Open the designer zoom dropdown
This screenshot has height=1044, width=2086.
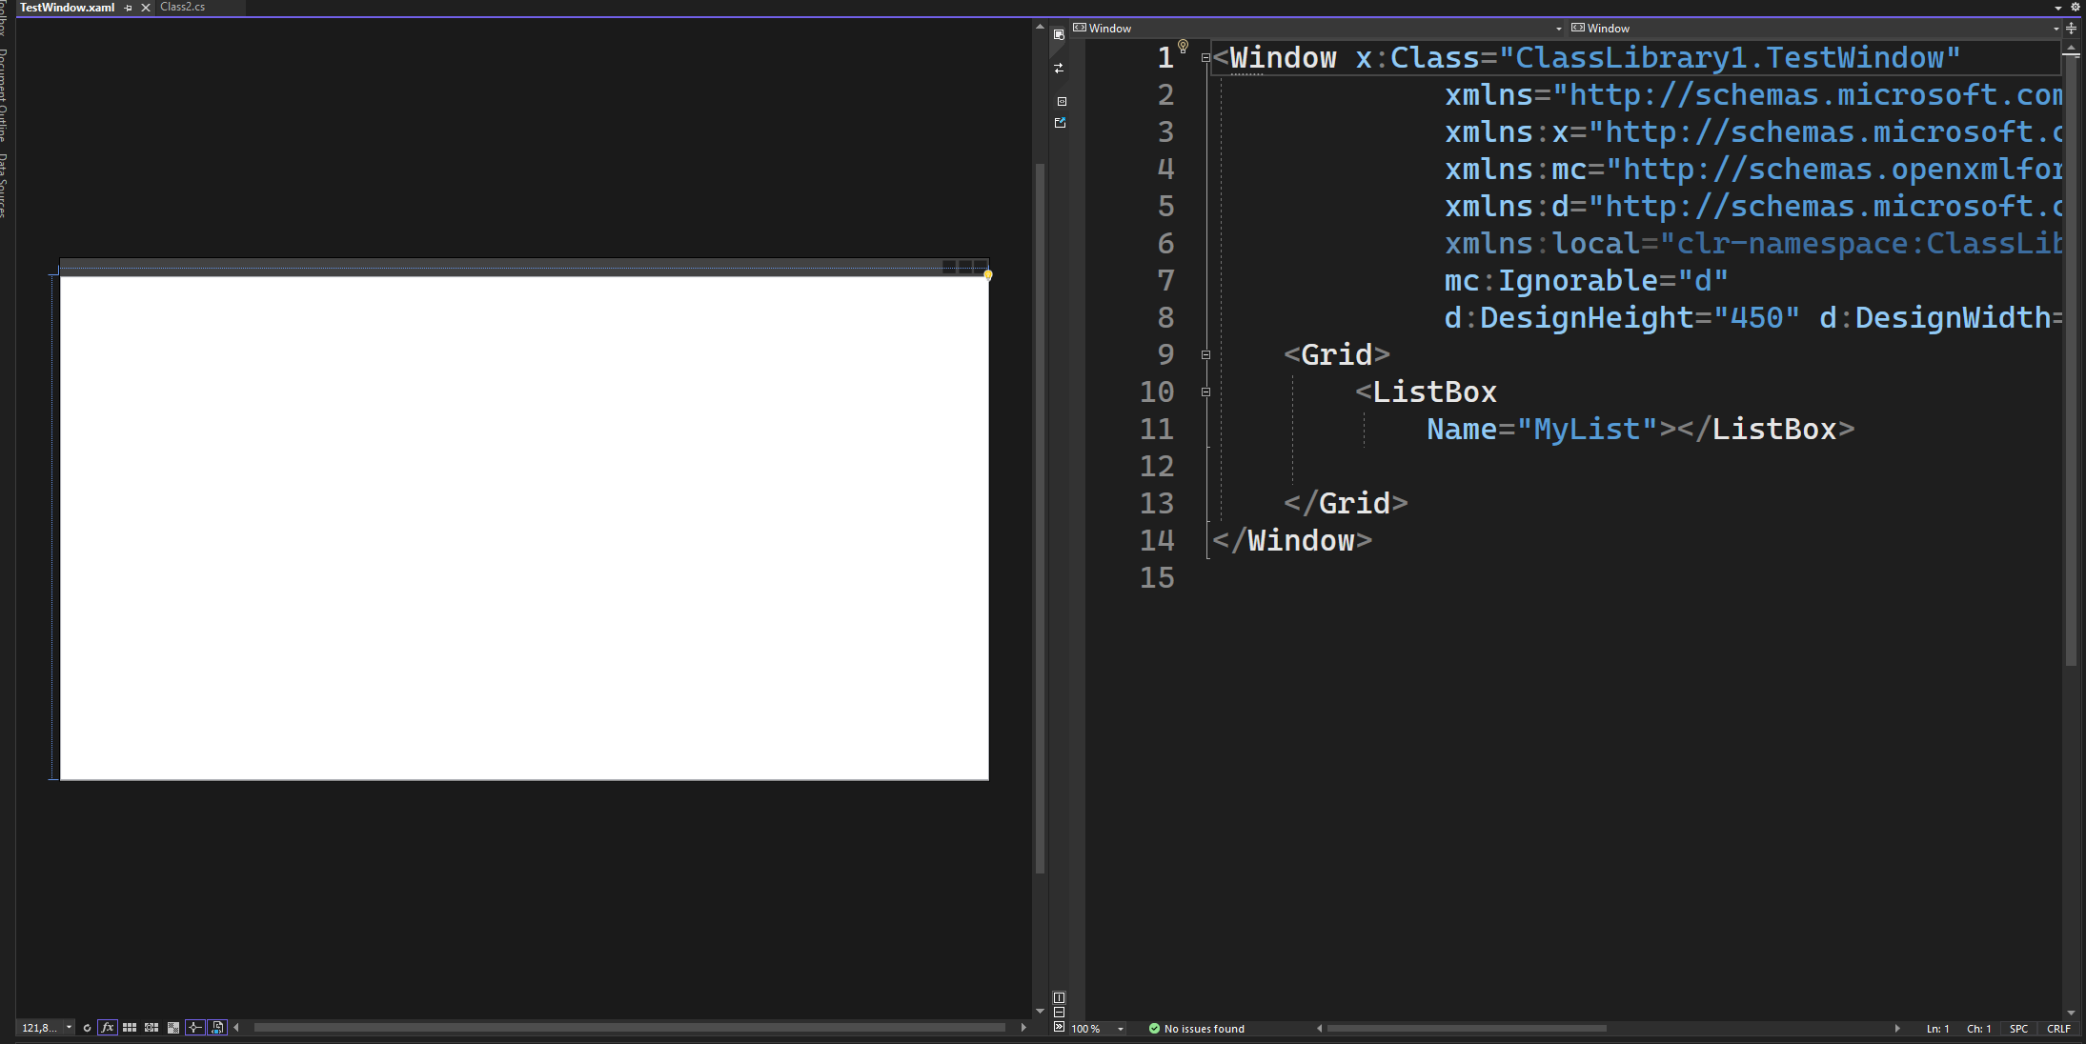(69, 1028)
